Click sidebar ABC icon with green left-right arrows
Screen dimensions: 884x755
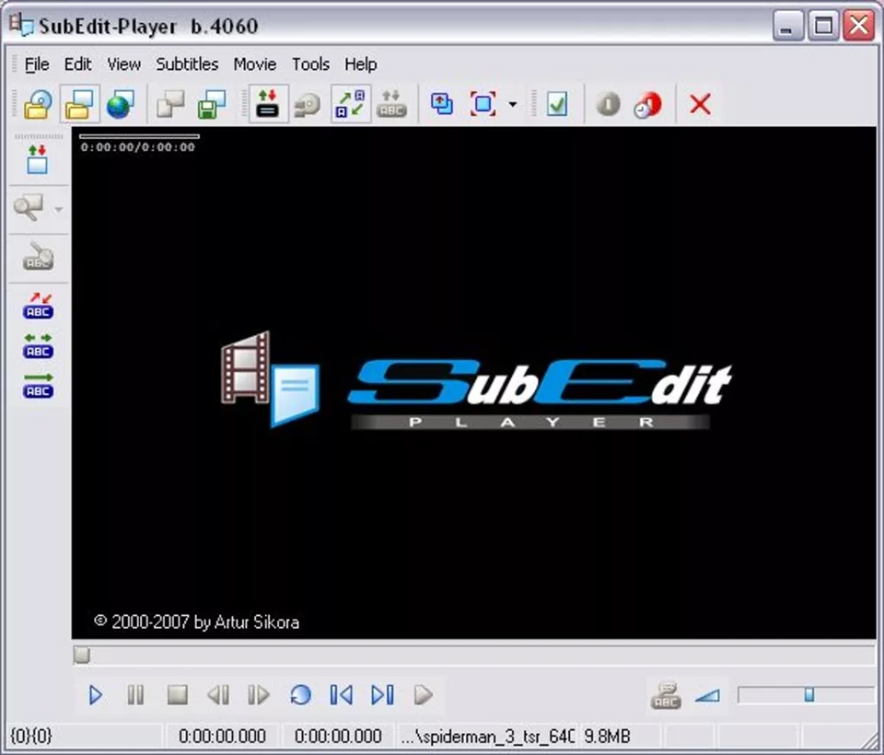38,345
